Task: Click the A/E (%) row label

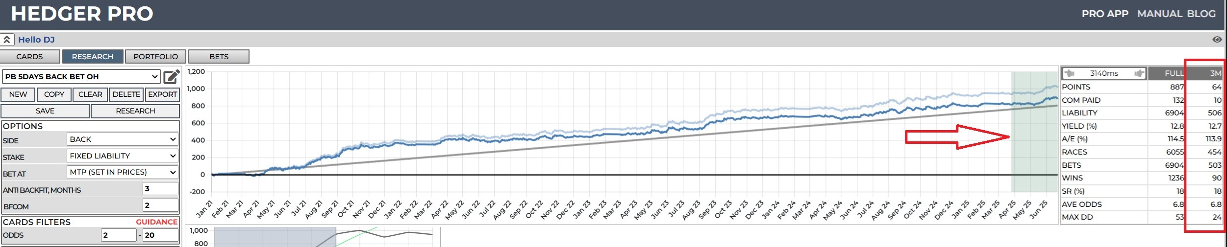Action: point(1075,139)
